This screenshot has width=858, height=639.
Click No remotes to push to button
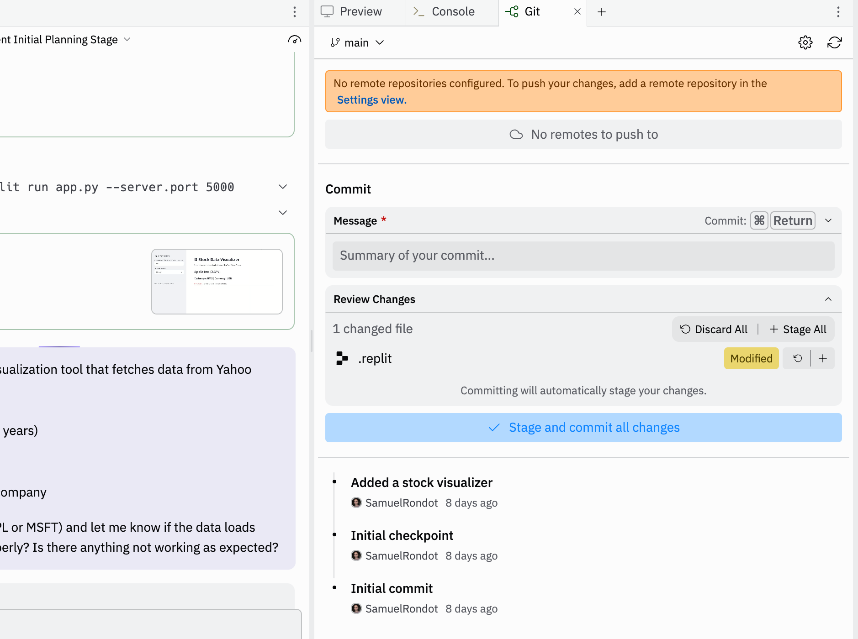tap(583, 134)
